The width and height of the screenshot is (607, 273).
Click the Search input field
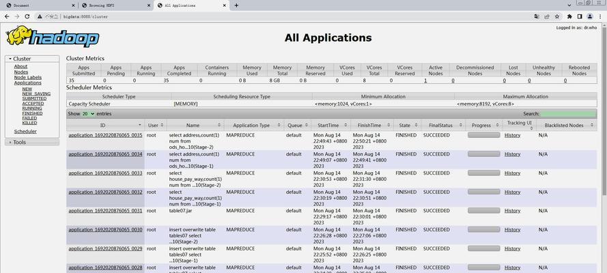(x=568, y=114)
